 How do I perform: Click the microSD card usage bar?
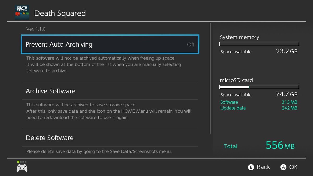pos(259,87)
